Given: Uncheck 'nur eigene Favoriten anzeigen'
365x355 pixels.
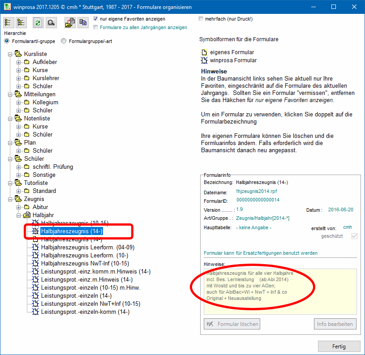Looking at the screenshot, I should [96, 19].
